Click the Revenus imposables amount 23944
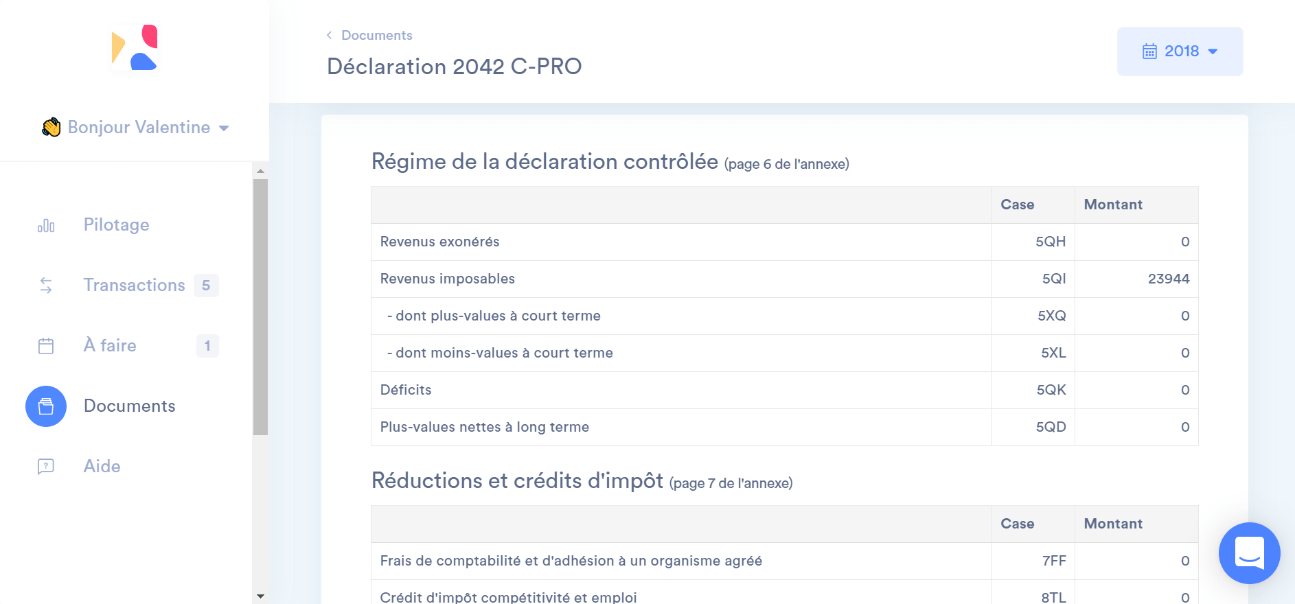The image size is (1295, 604). pyautogui.click(x=1168, y=279)
